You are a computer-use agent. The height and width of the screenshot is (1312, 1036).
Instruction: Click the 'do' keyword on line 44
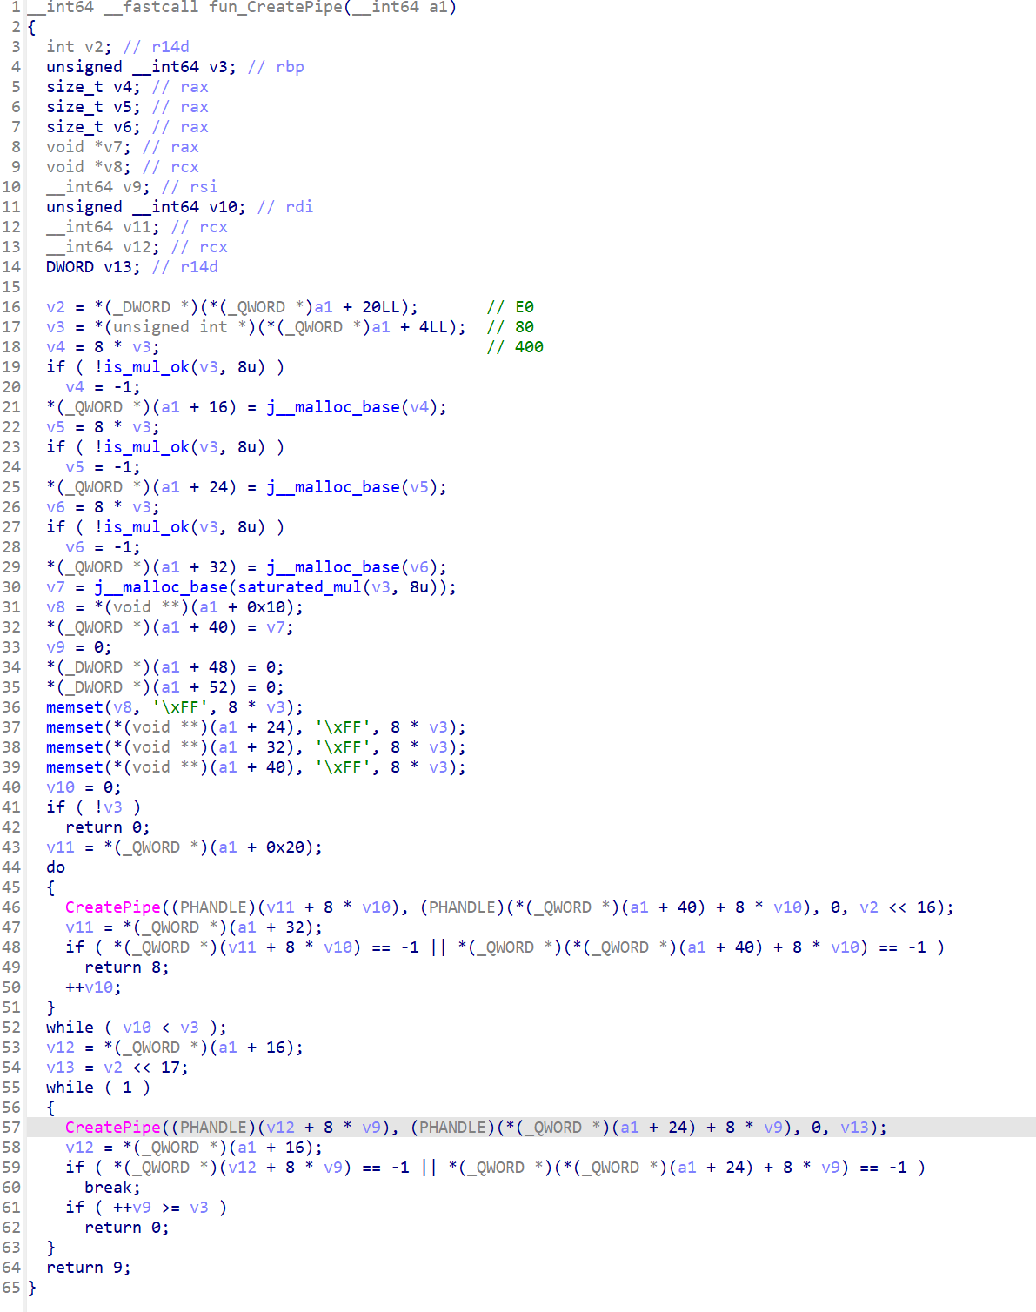[x=56, y=867]
